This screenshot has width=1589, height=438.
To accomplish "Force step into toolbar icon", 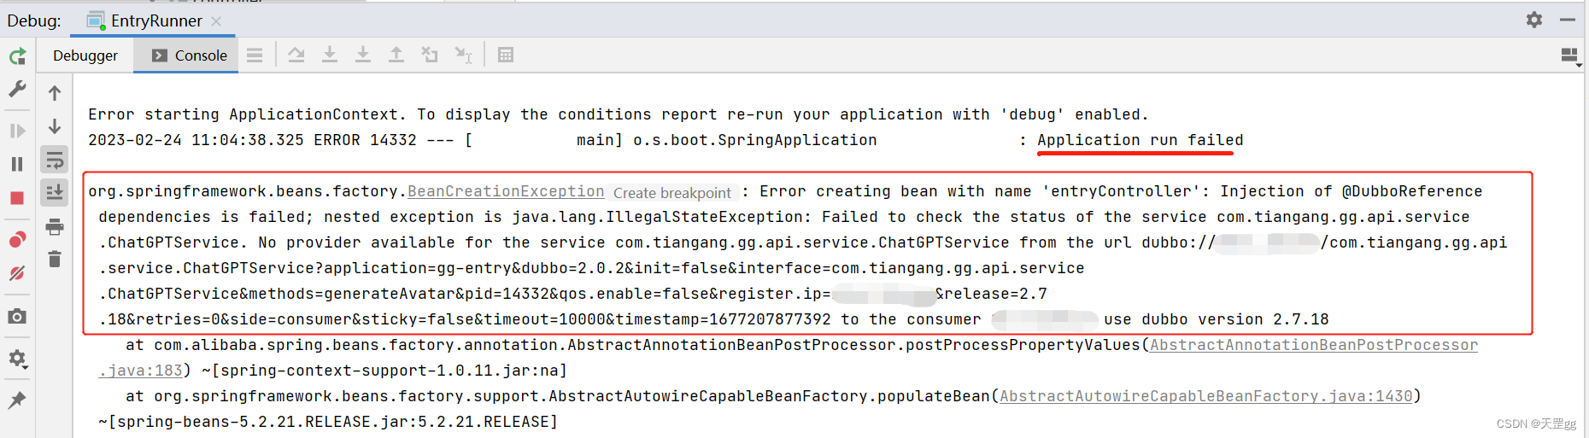I will pyautogui.click(x=363, y=55).
